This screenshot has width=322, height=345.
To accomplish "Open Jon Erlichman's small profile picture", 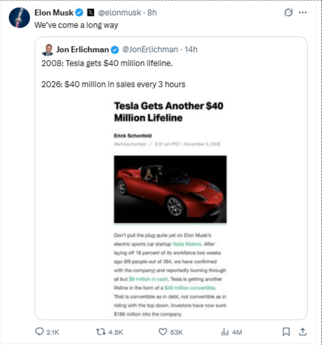I will [x=47, y=50].
